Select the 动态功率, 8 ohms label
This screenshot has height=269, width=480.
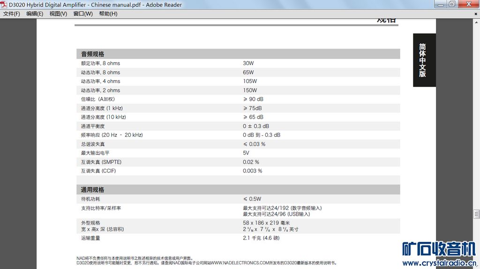point(100,73)
